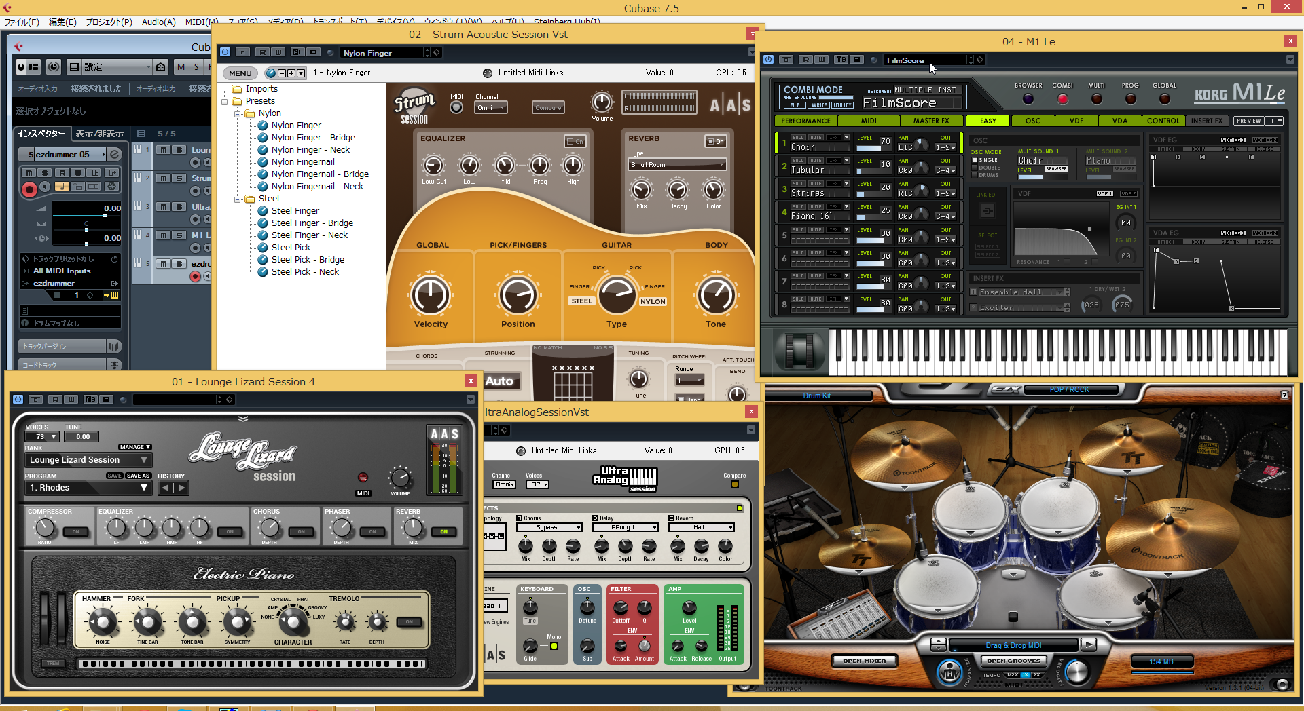Viewport: 1304px width, 711px height.
Task: Click A/B compare icon in Strum Acoustic window
Action: pos(297,52)
